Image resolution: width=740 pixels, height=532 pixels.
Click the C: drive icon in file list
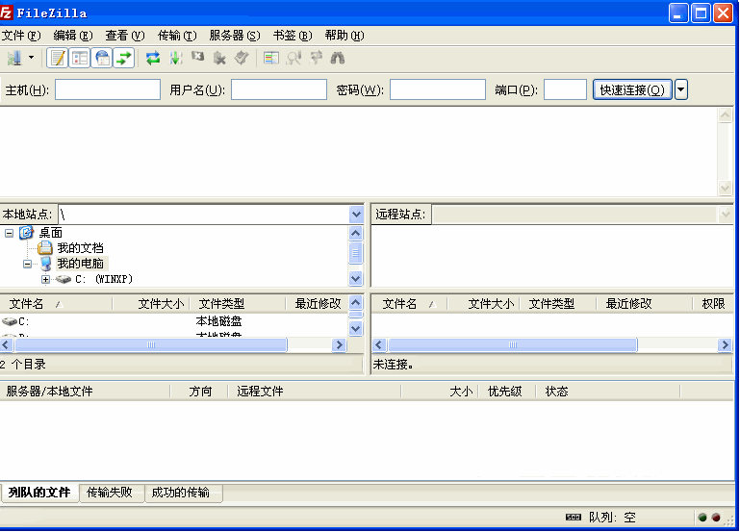9,321
